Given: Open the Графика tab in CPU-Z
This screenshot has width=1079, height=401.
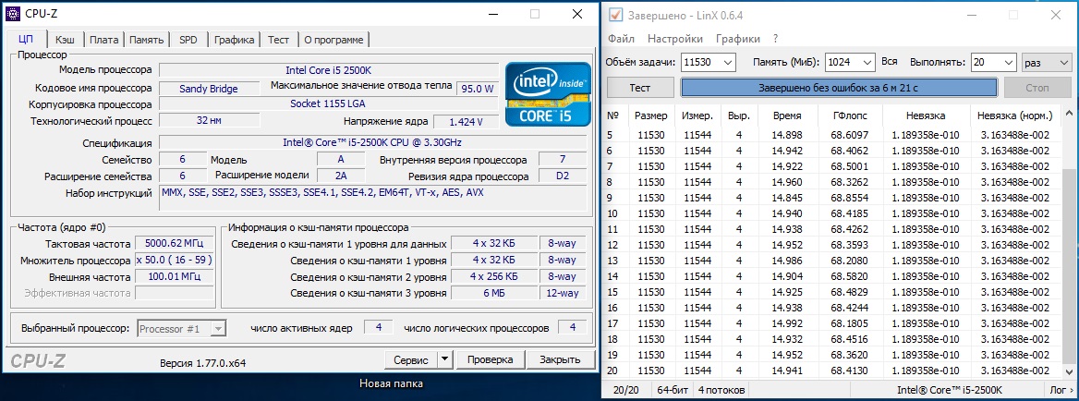Looking at the screenshot, I should click(234, 40).
